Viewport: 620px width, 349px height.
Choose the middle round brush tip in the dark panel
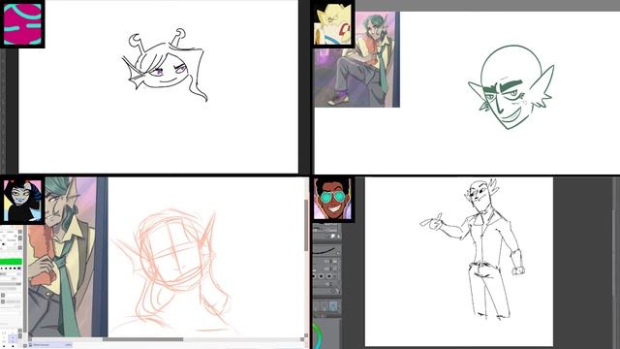(x=322, y=275)
